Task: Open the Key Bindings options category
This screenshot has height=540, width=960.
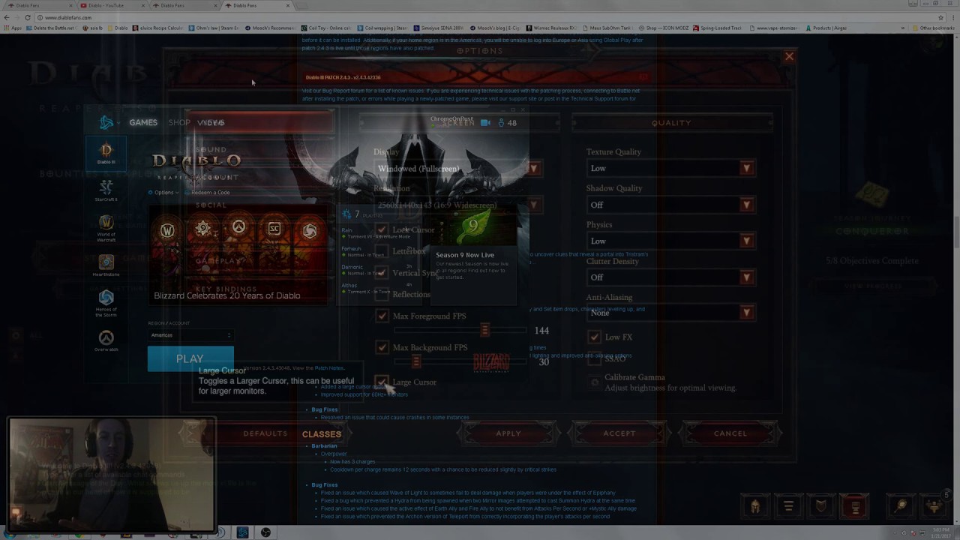Action: (x=226, y=289)
